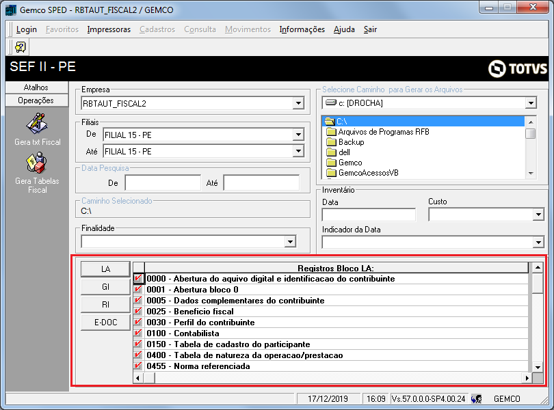Click version Vs.57.0.0.0-SP4.00.24 in status bar
Screen dimensions: 554x410
[429, 399]
